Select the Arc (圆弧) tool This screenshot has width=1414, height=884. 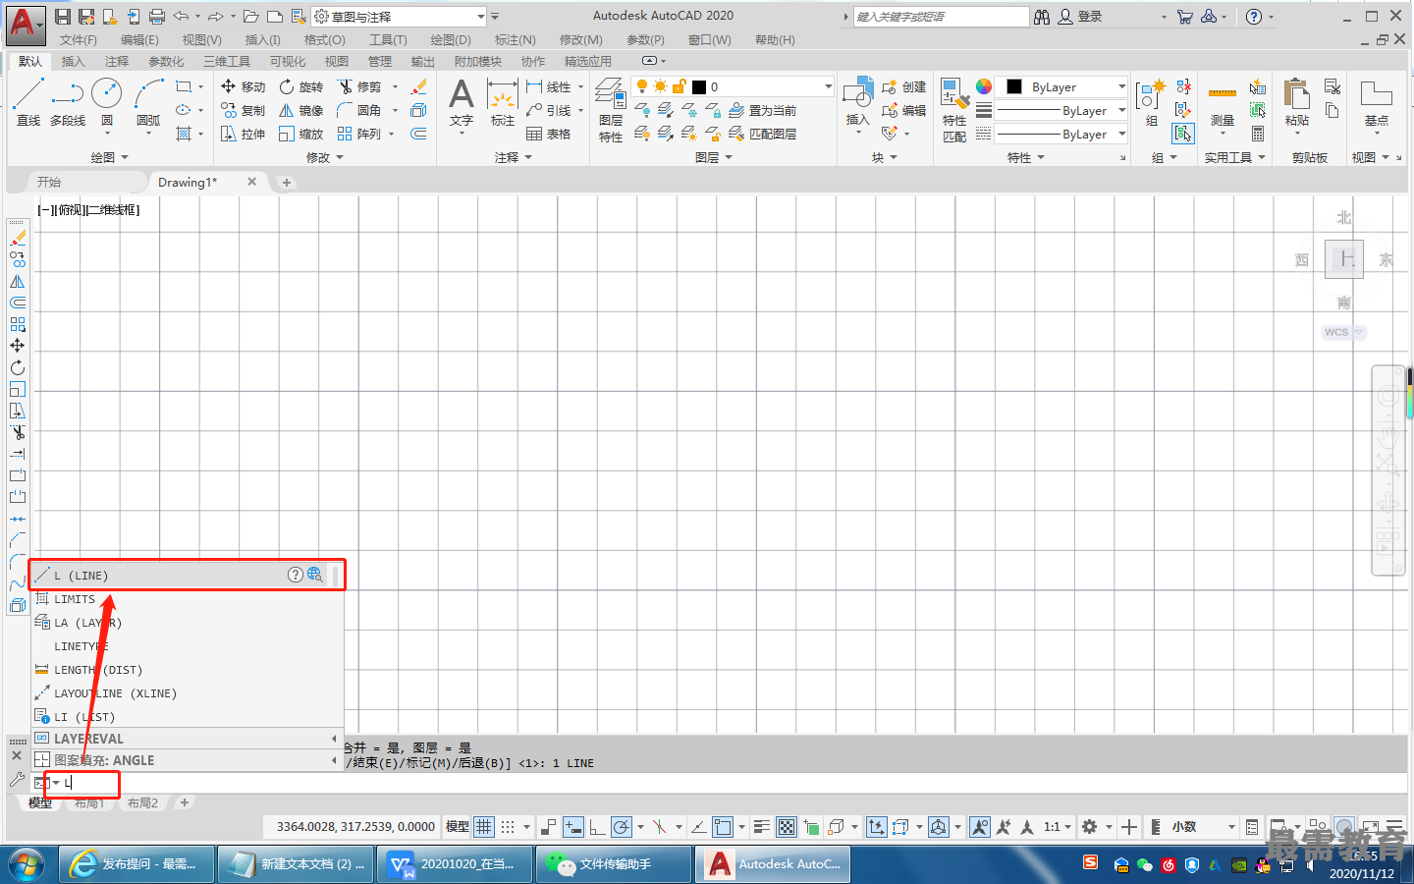tap(148, 103)
